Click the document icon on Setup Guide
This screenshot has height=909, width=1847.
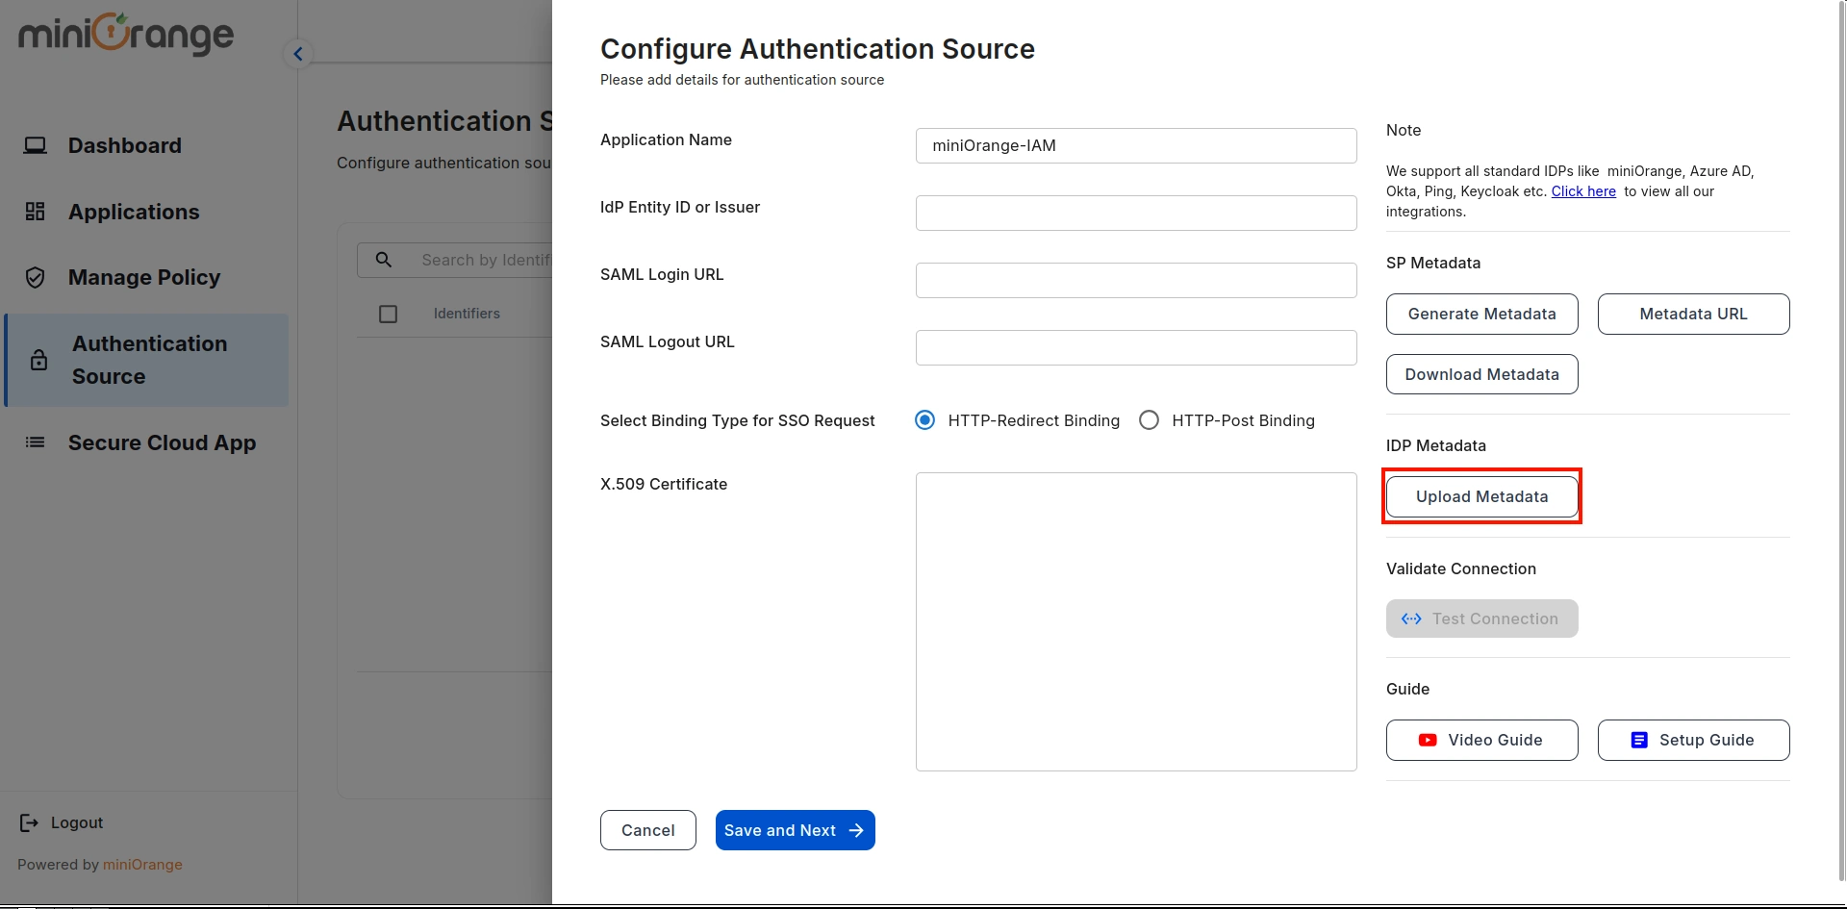coord(1638,740)
